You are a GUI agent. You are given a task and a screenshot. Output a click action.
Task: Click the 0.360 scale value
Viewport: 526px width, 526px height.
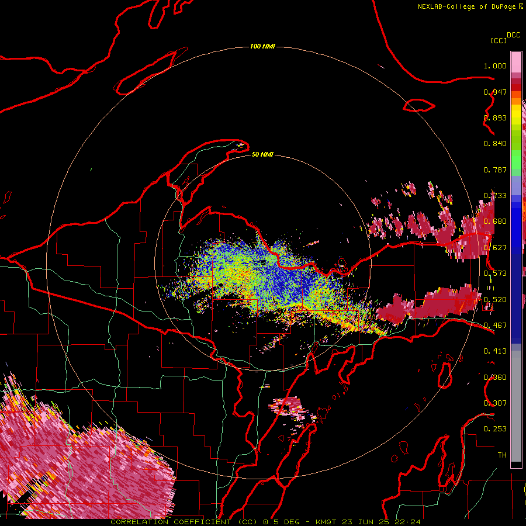(495, 377)
